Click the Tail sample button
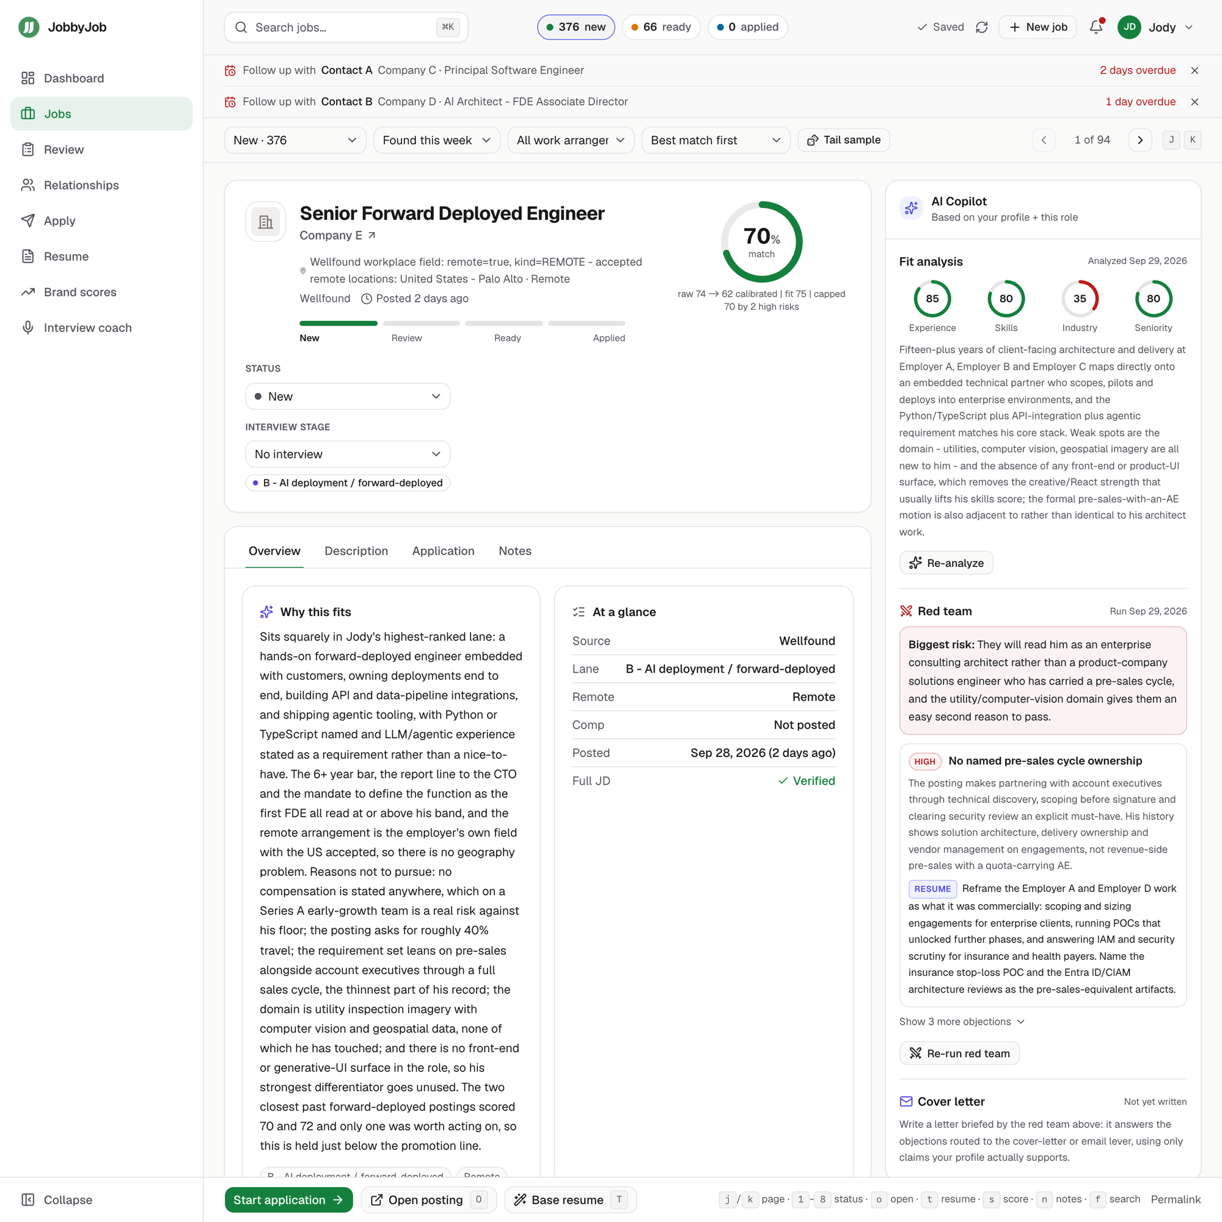The height and width of the screenshot is (1222, 1222). pyautogui.click(x=844, y=140)
